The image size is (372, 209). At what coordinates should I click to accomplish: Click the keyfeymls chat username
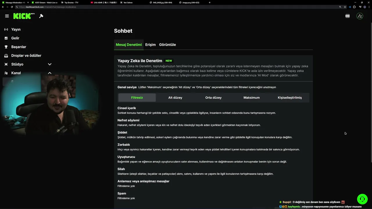294,207
